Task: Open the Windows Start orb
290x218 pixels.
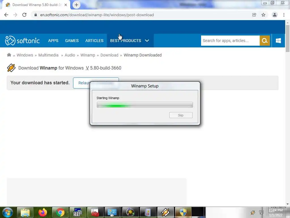Action: [x=8, y=212]
